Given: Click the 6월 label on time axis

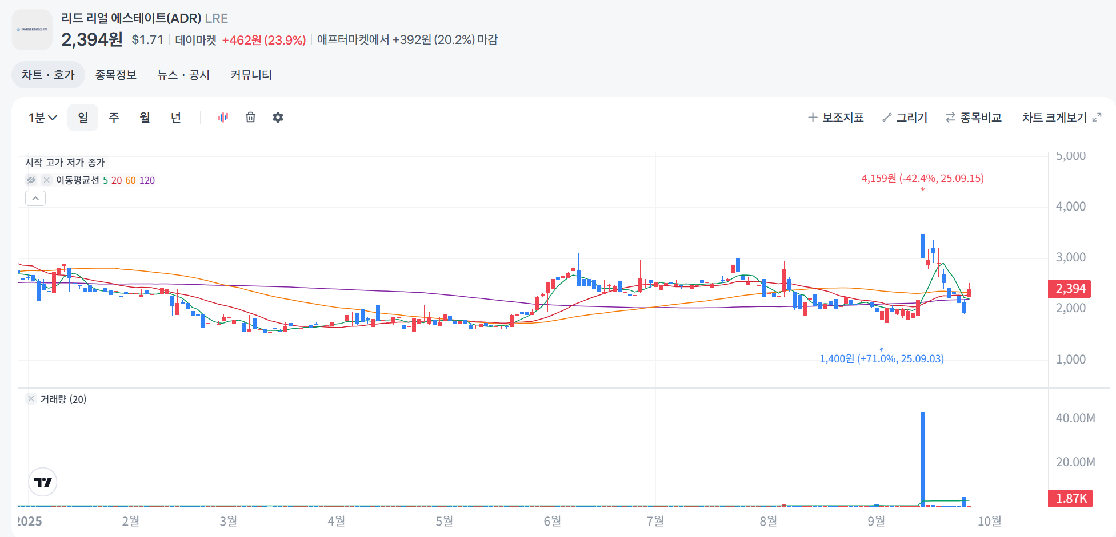Looking at the screenshot, I should point(552,521).
